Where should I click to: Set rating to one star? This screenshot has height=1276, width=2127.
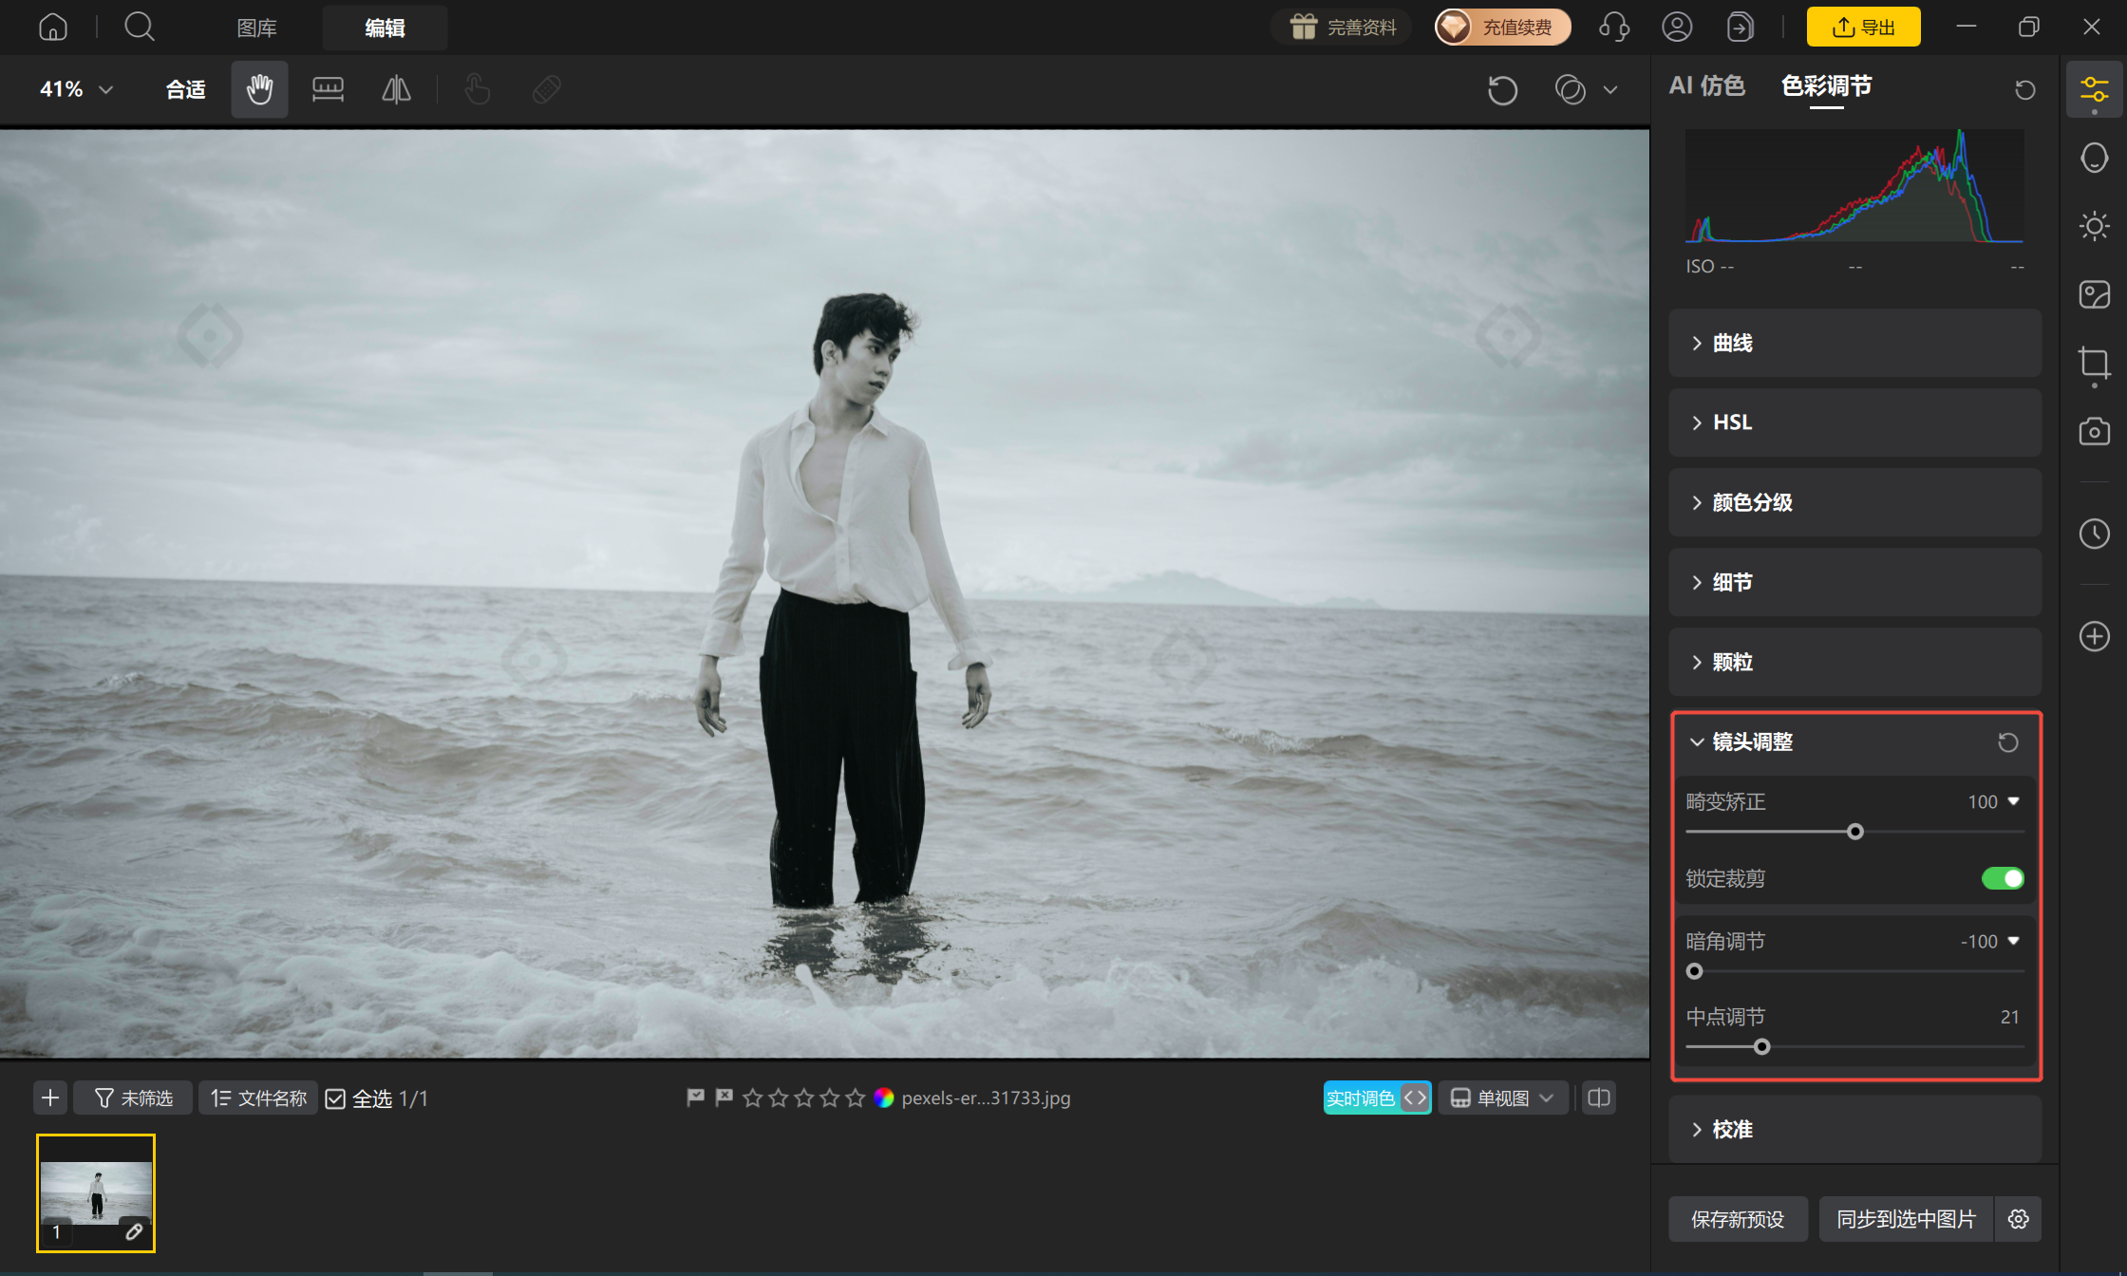pyautogui.click(x=753, y=1098)
